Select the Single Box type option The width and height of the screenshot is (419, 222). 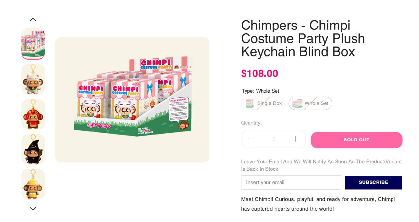click(x=263, y=103)
